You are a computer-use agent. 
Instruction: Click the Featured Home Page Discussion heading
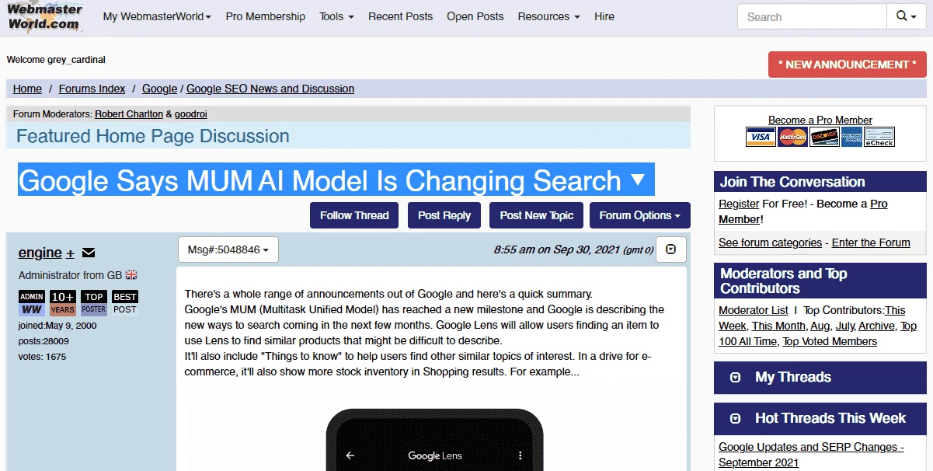(153, 136)
